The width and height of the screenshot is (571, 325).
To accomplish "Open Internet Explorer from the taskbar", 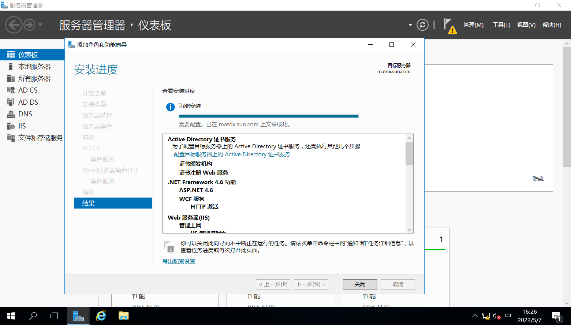I will click(x=101, y=316).
